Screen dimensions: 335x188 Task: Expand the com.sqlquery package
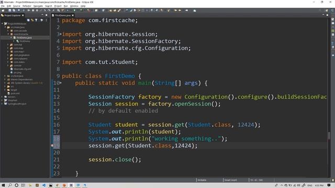pyautogui.click(x=8, y=58)
